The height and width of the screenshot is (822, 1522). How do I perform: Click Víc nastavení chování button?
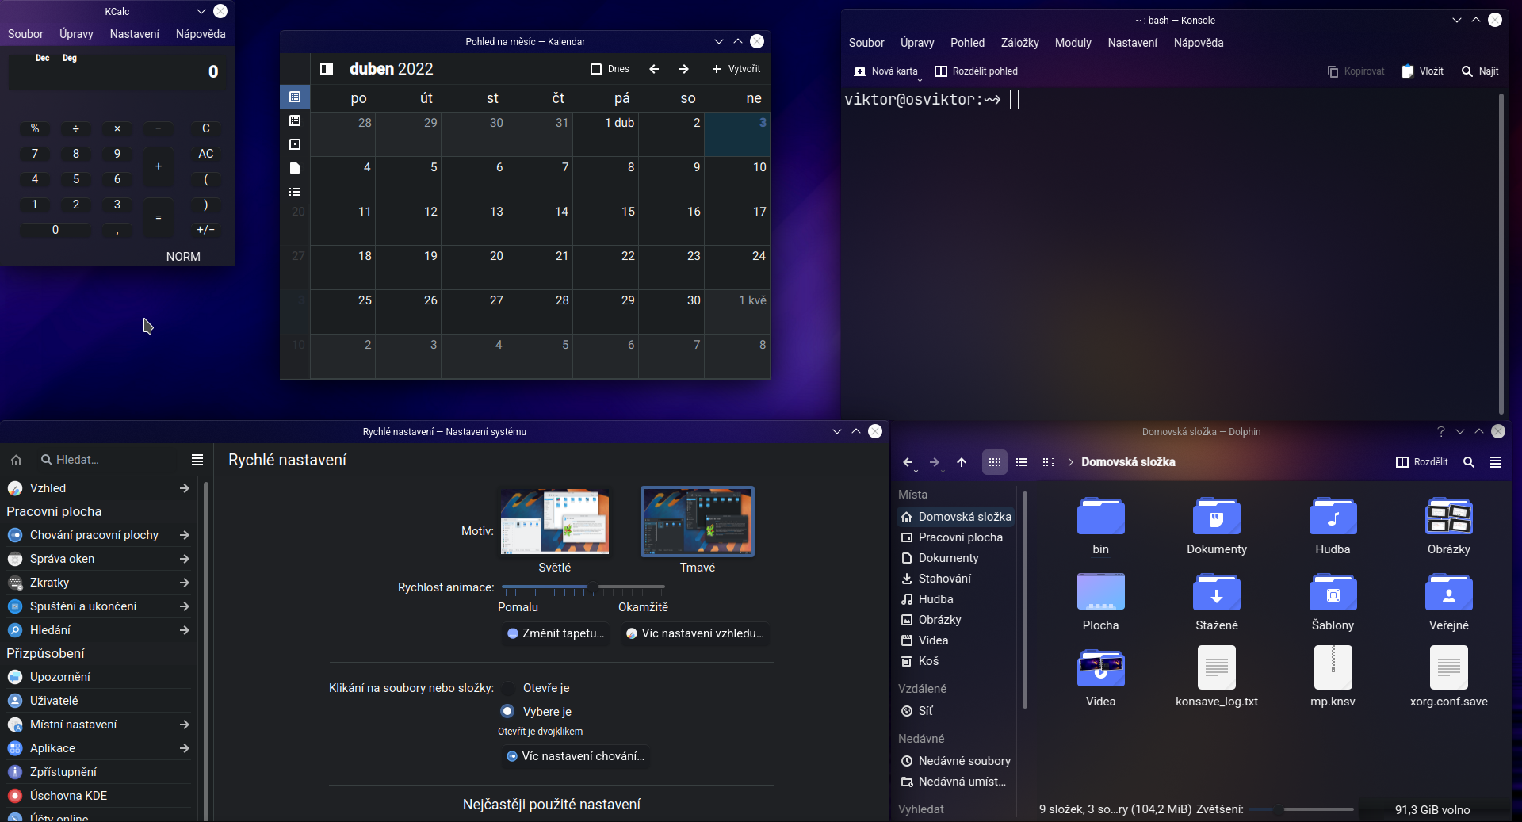tap(576, 756)
